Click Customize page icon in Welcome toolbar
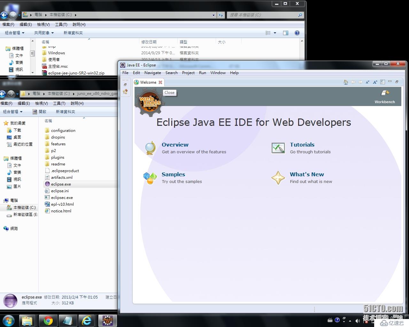Viewport: 409px width, 327px height. [383, 82]
